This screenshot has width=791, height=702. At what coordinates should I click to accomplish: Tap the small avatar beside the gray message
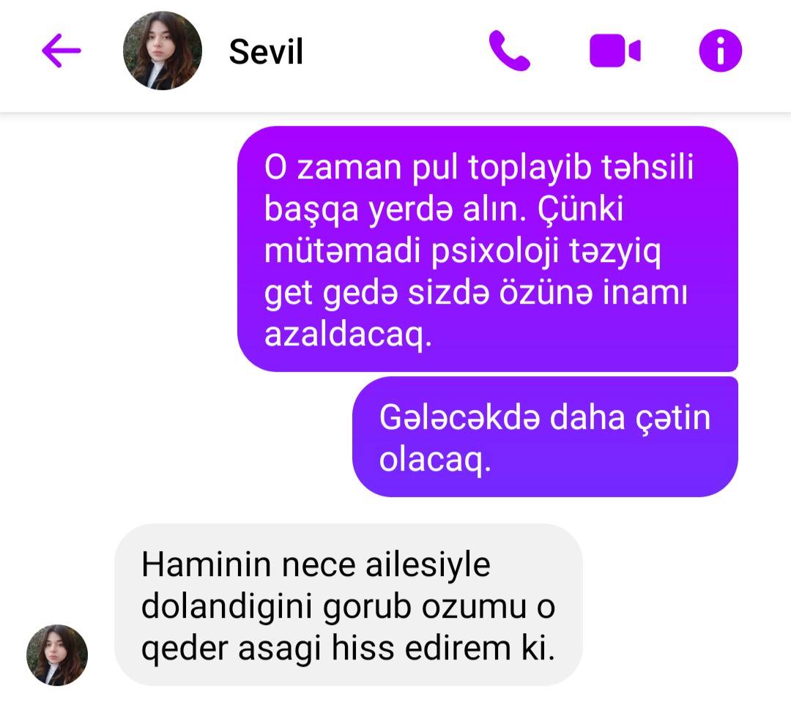[57, 655]
